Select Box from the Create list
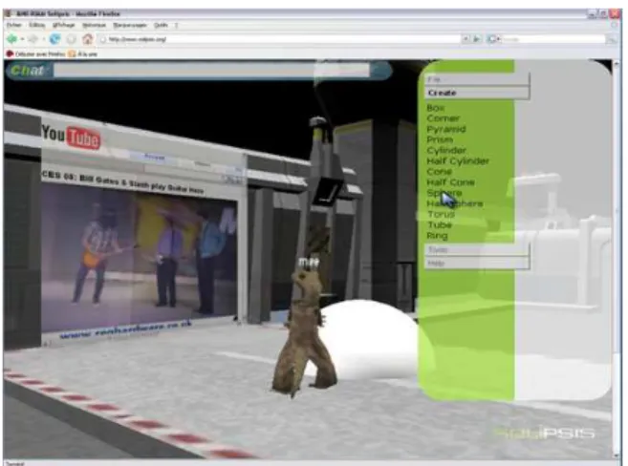 [x=435, y=108]
